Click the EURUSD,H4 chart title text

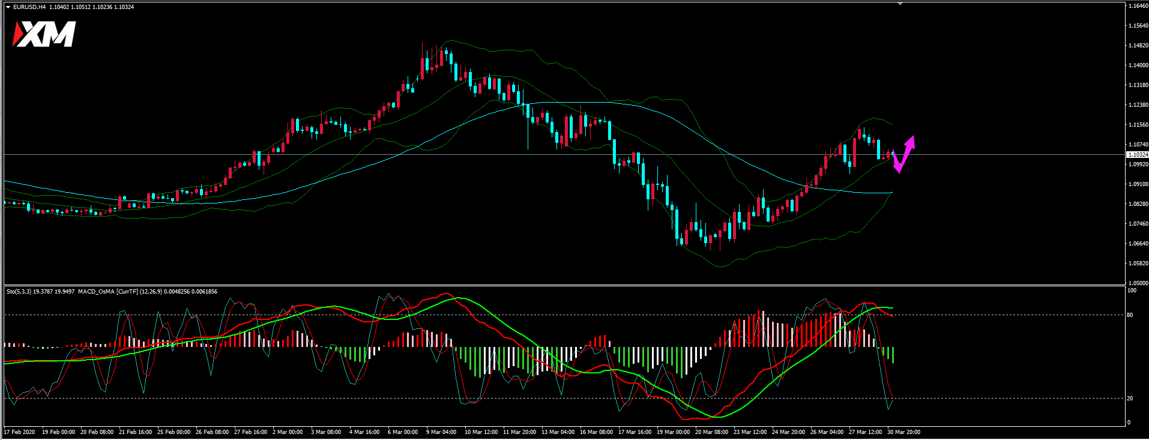click(29, 7)
